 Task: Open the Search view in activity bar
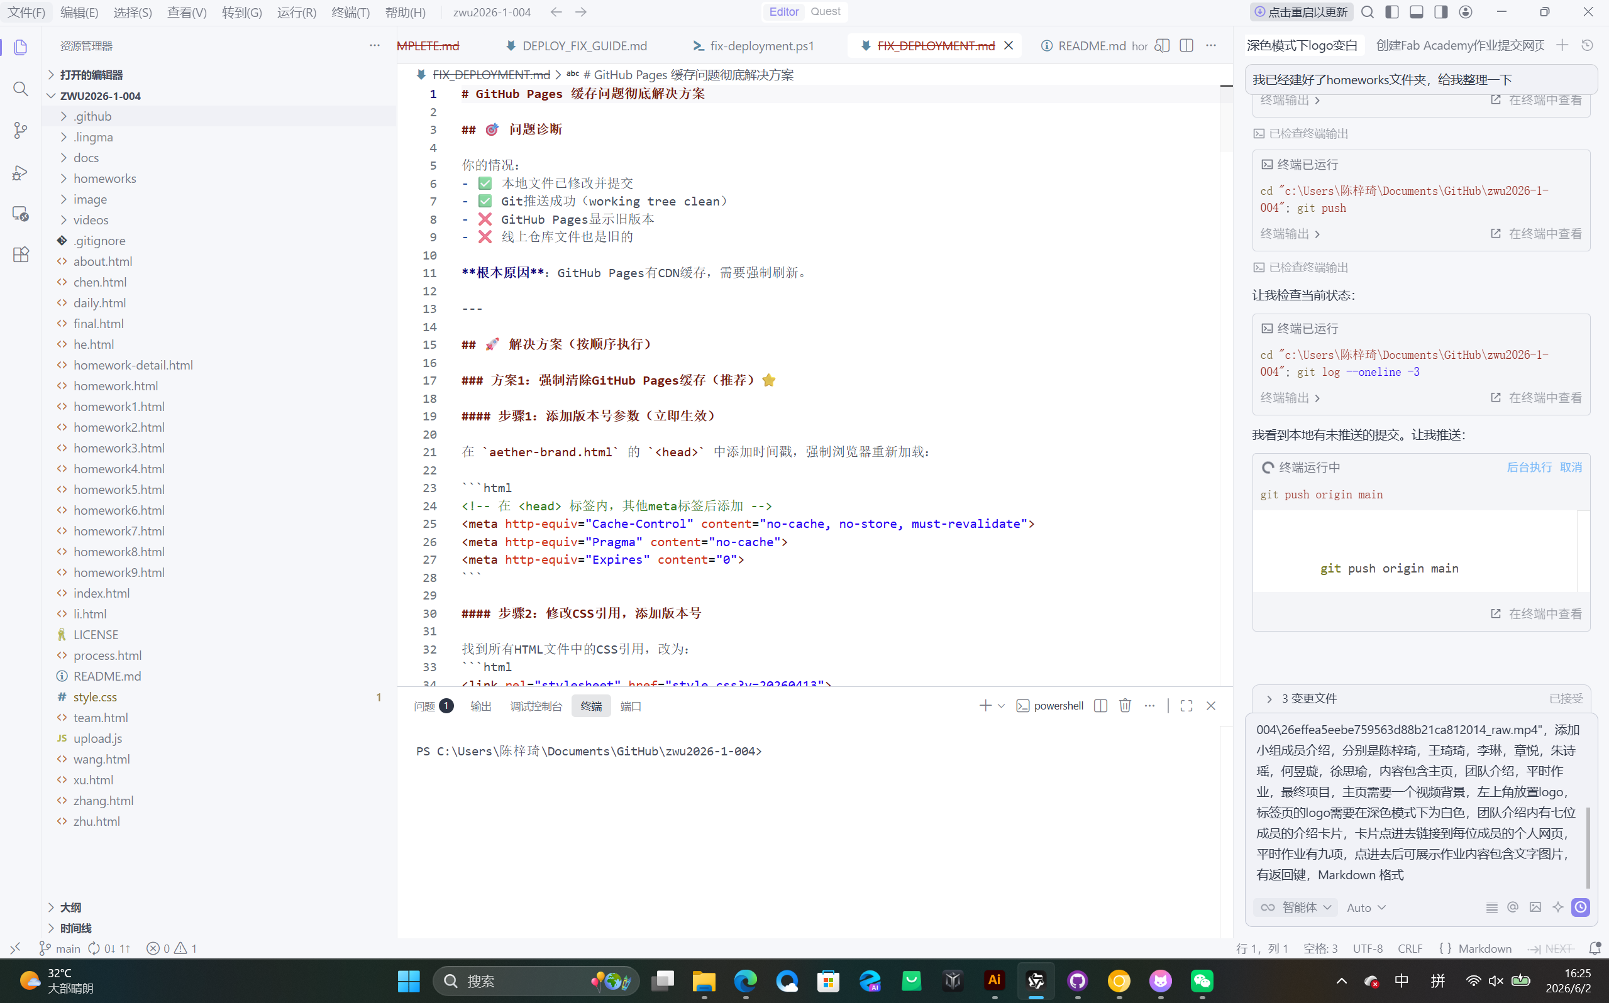click(x=21, y=89)
